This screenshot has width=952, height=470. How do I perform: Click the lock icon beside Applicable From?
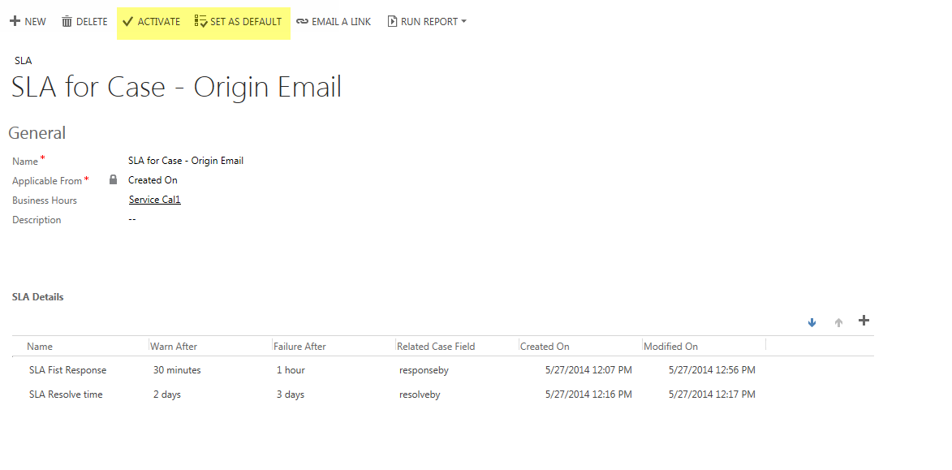[113, 180]
